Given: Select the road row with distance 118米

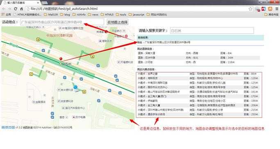Looking at the screenshot, I should pos(198,62).
